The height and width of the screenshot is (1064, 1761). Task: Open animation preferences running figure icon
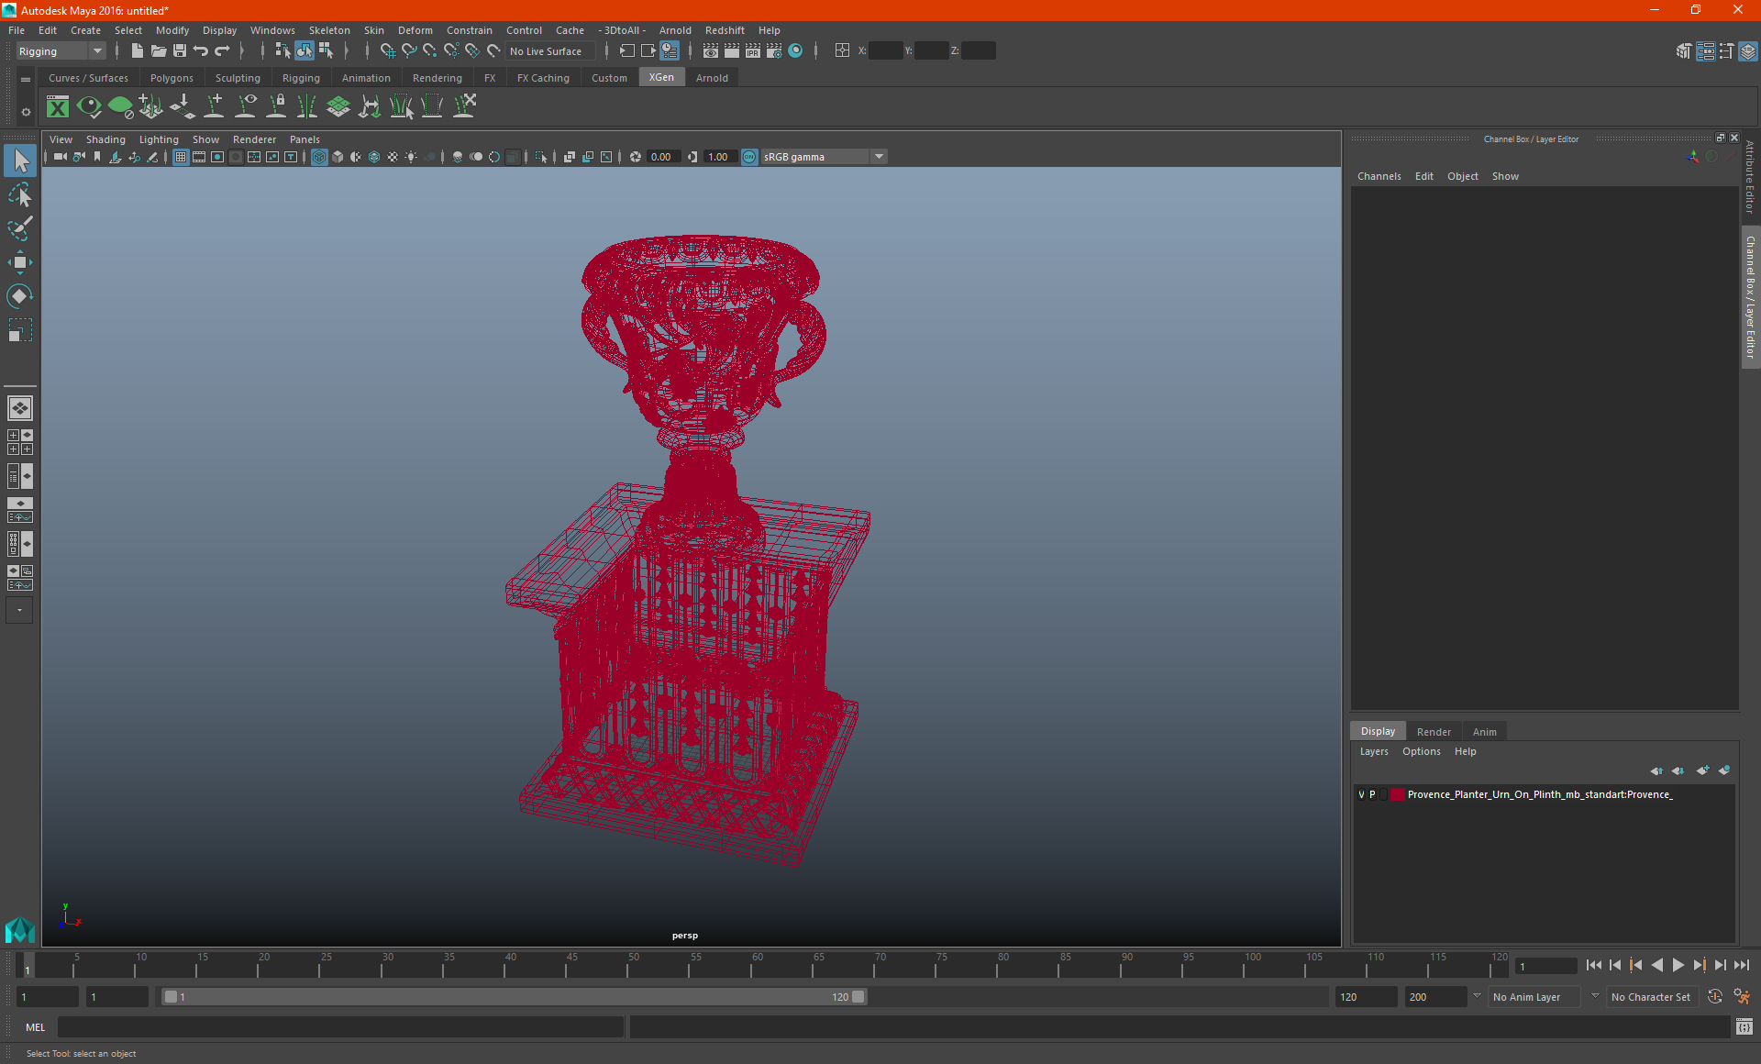[x=1743, y=997]
